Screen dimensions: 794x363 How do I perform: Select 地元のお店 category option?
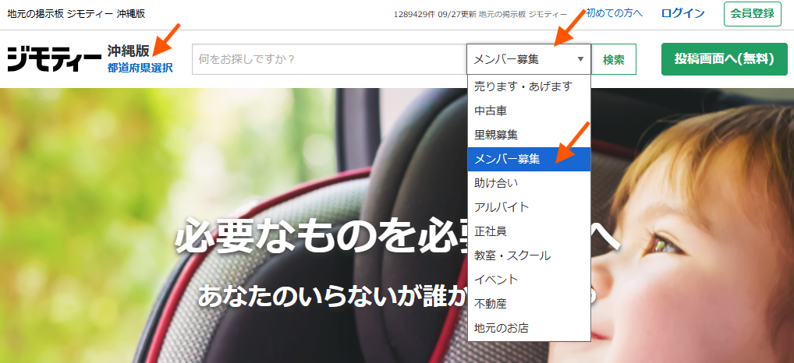click(502, 328)
